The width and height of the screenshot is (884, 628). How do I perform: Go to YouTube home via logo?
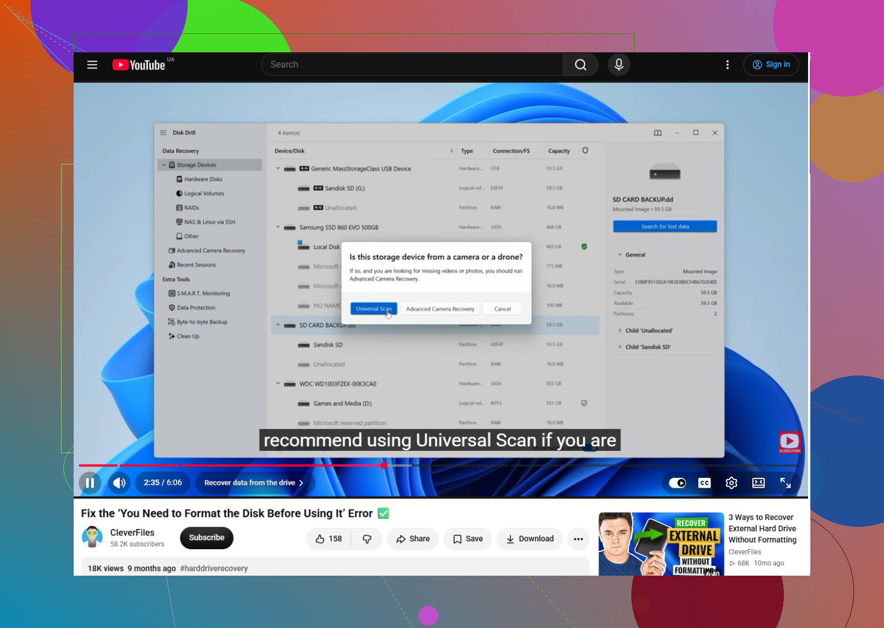tap(139, 65)
